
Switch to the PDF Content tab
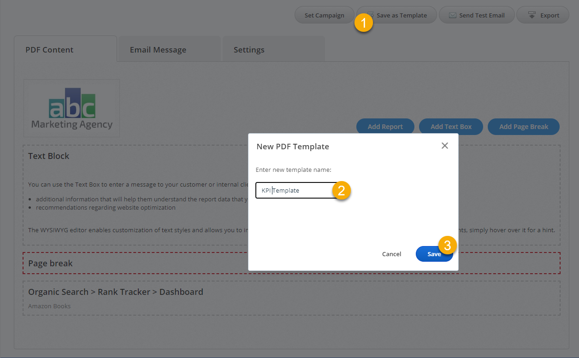[49, 50]
